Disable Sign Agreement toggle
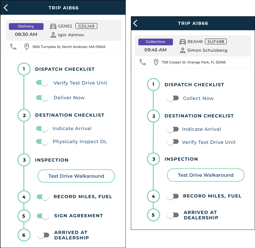The width and height of the screenshot is (255, 248). pos(43,216)
